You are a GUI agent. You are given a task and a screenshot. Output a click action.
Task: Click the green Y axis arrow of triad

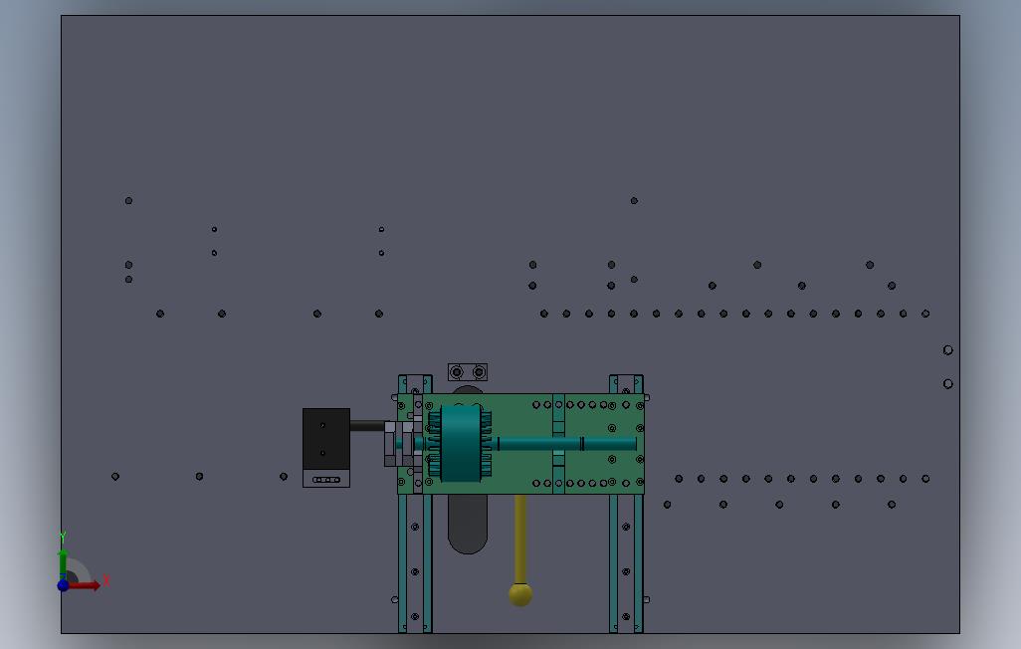tap(63, 563)
